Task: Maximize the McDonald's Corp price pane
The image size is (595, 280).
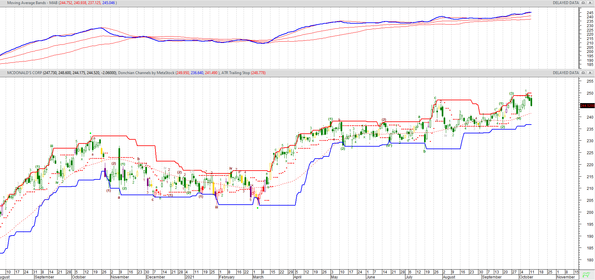Action: click(583, 73)
